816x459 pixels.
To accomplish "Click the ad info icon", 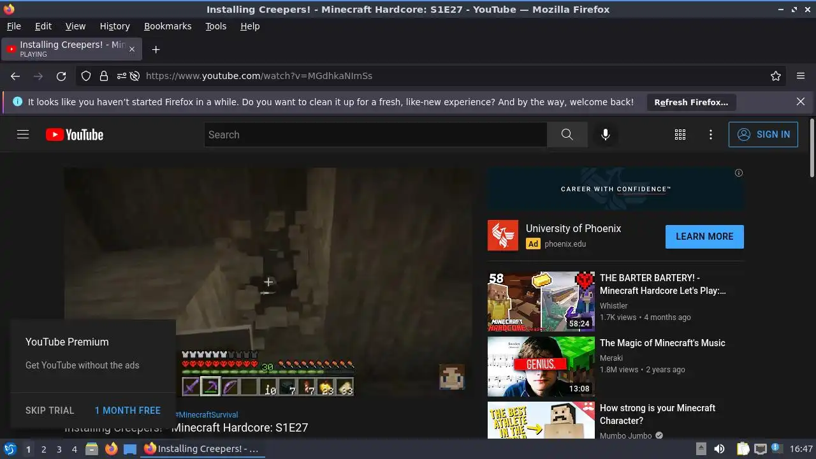I will click(x=739, y=173).
